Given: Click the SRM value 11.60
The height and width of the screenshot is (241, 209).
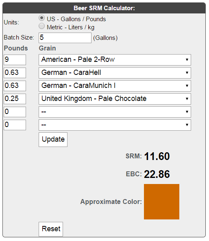Looking at the screenshot, I should [157, 156].
